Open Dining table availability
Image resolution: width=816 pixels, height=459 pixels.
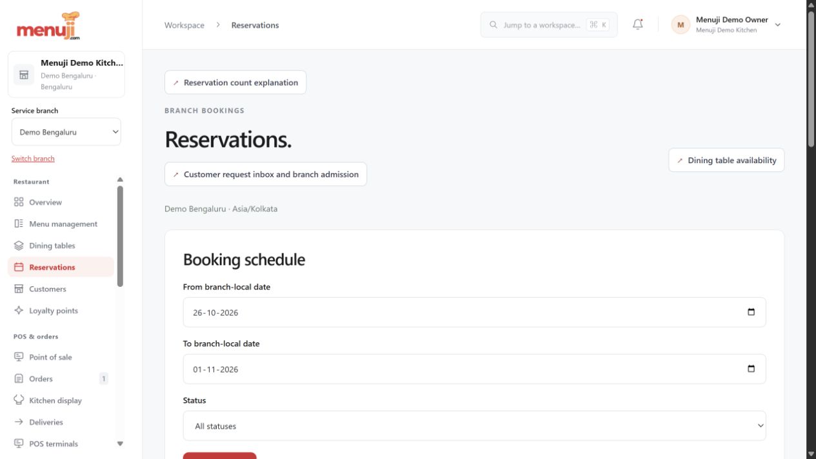(726, 161)
